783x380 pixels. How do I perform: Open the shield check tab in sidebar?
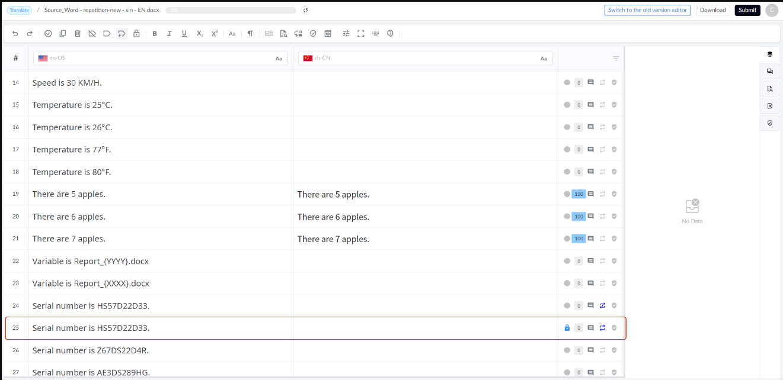tap(770, 123)
